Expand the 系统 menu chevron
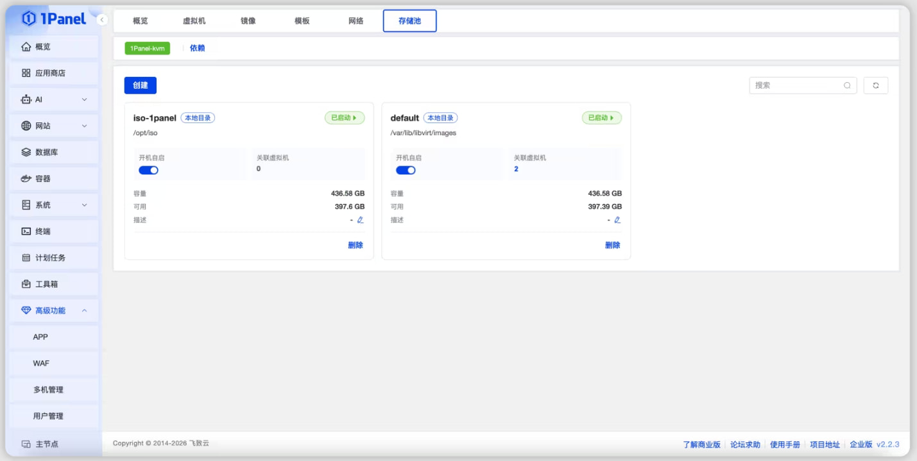 85,205
